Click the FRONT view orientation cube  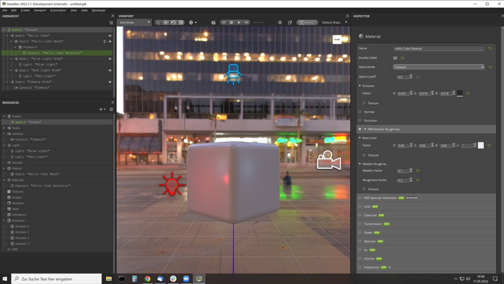[337, 39]
